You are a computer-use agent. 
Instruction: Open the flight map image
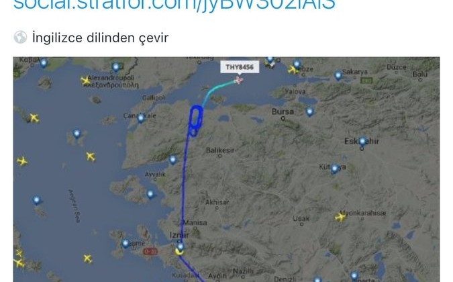[227, 169]
